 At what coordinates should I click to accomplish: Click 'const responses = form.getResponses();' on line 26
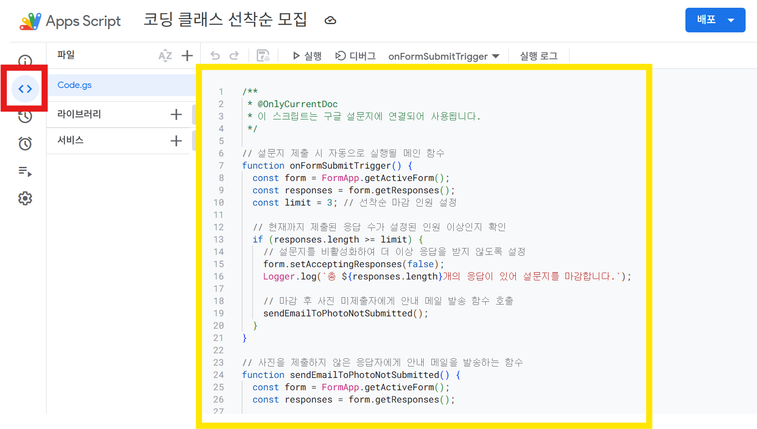354,399
